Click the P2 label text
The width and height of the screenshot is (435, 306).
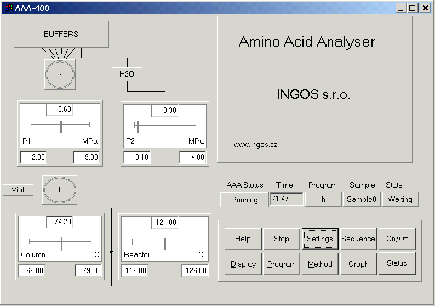[x=130, y=141]
